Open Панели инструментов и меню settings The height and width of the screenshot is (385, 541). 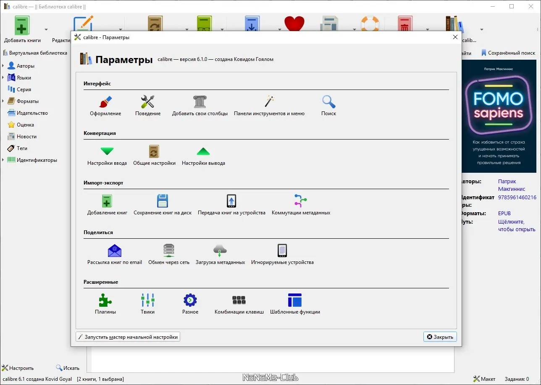click(269, 106)
